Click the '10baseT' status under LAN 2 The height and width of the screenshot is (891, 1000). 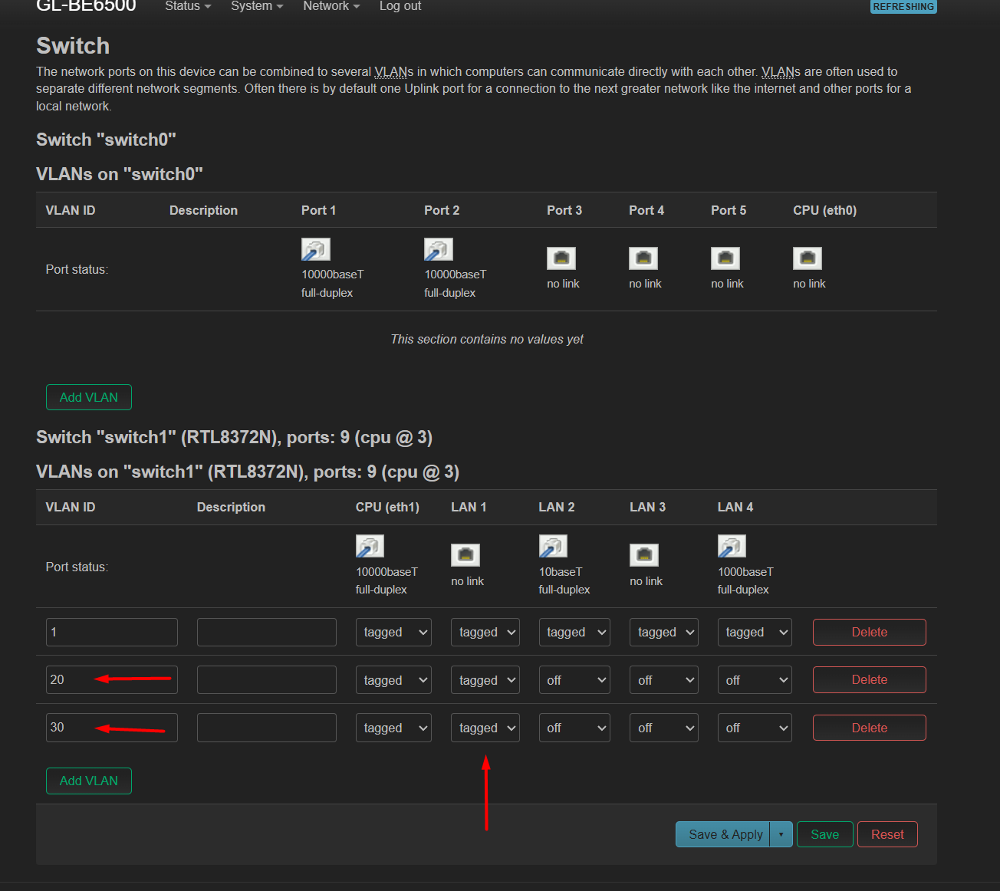pyautogui.click(x=561, y=572)
